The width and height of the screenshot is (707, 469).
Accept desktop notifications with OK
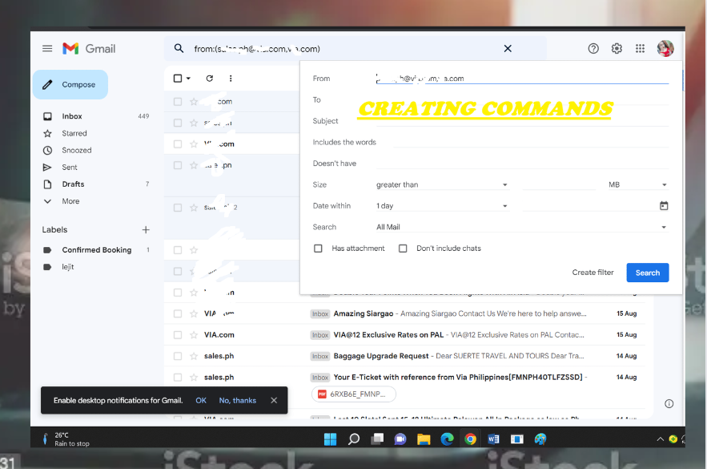pyautogui.click(x=201, y=400)
